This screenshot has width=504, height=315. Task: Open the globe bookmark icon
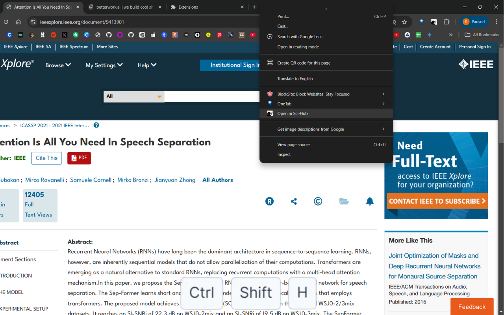tap(98, 35)
